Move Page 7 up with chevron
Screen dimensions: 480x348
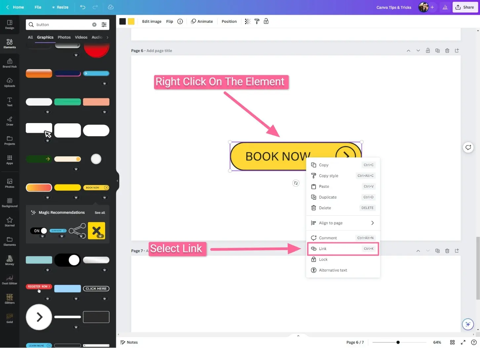(x=418, y=251)
